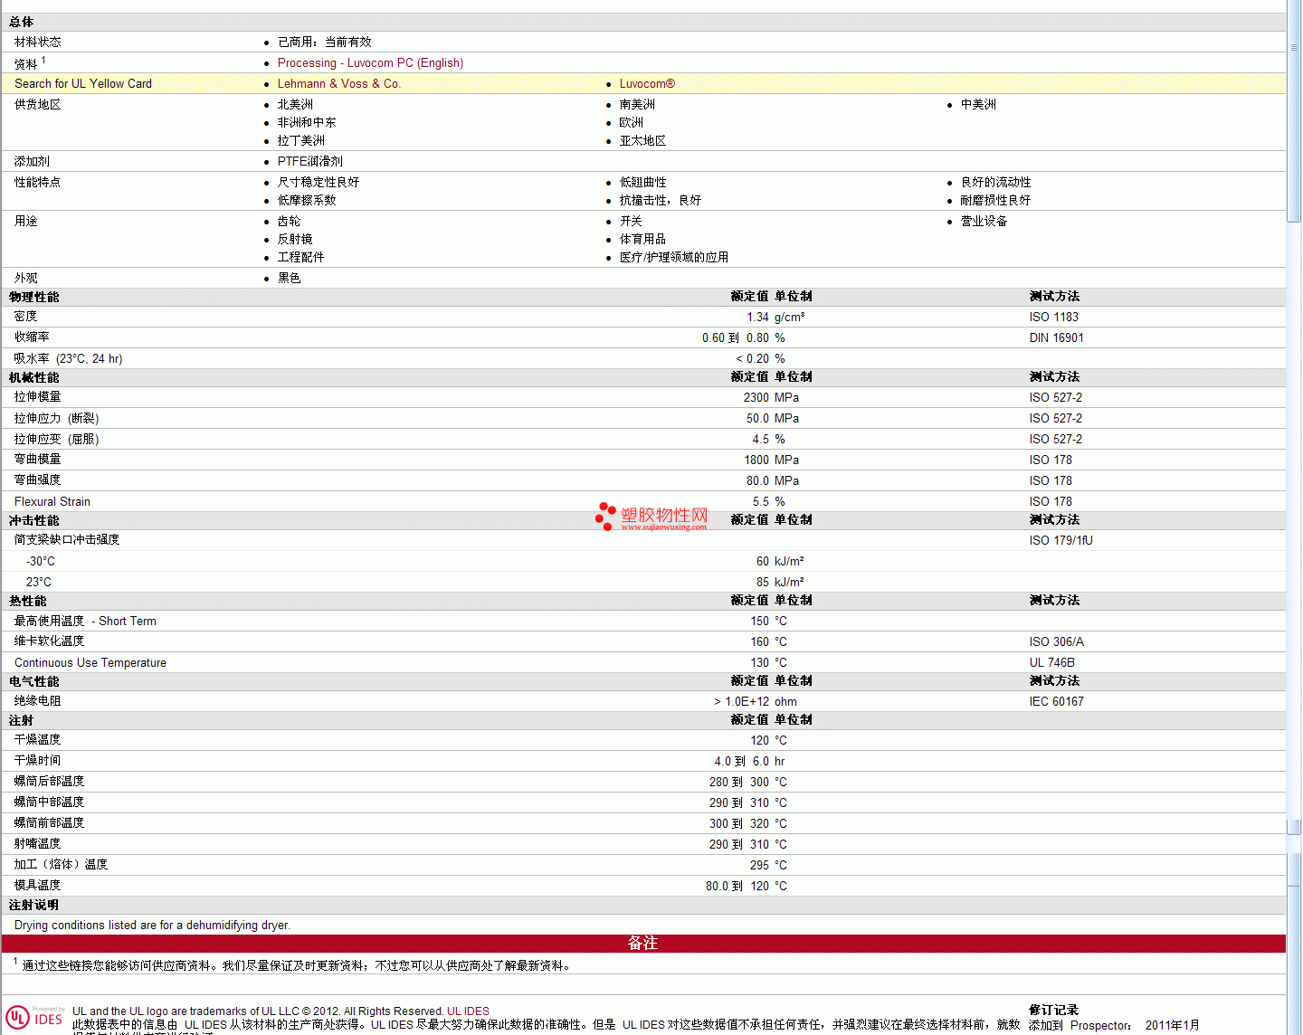Click the insulation resistance value '> 1.0E+12'
The width and height of the screenshot is (1303, 1035).
pos(741,701)
